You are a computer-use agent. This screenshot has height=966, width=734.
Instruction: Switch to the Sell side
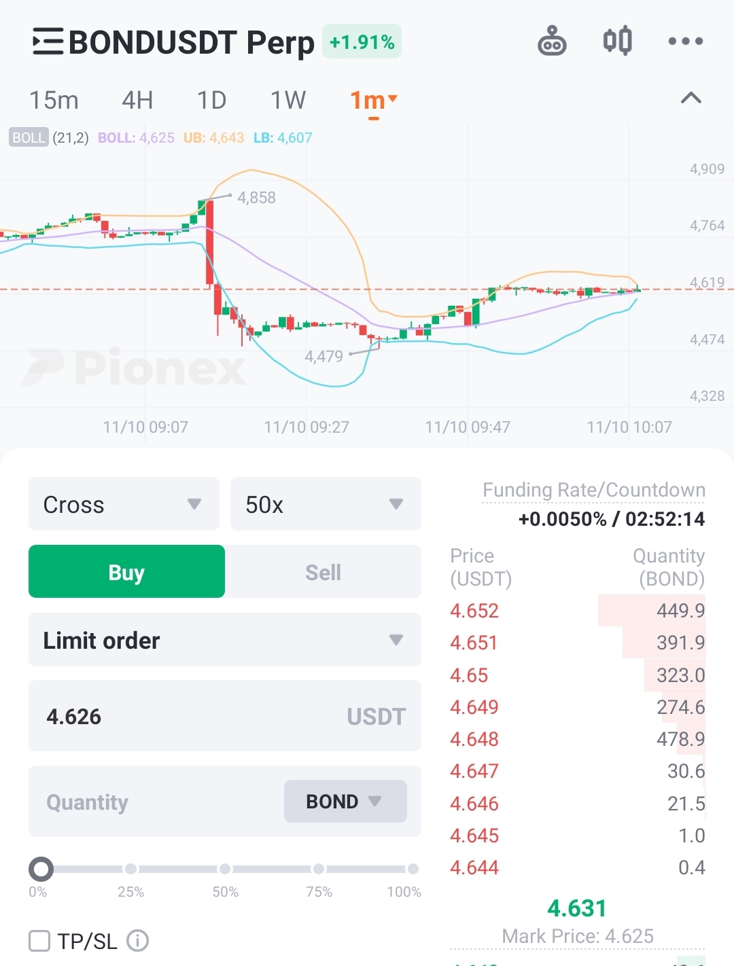pyautogui.click(x=323, y=572)
